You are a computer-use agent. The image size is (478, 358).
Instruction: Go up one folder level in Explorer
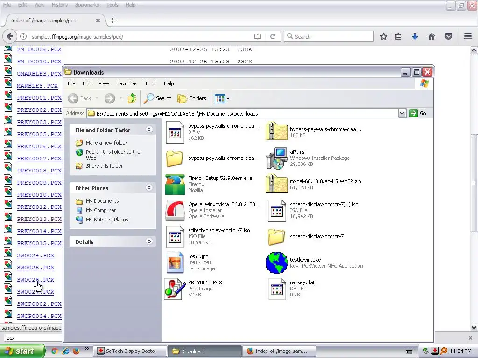[132, 98]
